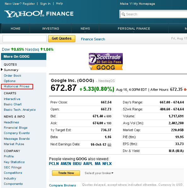Click the NFLX ticker link
187x188 pixels.
[107, 164]
